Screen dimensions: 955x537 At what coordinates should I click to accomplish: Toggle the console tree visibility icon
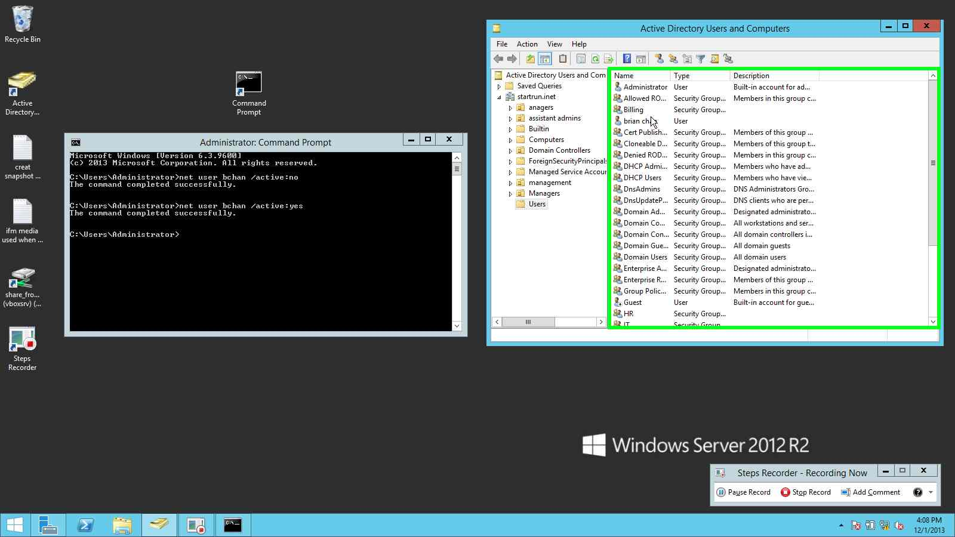(x=545, y=58)
